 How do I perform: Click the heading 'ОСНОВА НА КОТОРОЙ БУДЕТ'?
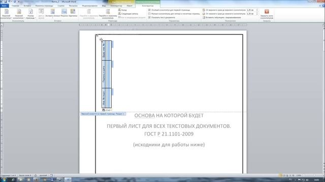tap(169, 116)
